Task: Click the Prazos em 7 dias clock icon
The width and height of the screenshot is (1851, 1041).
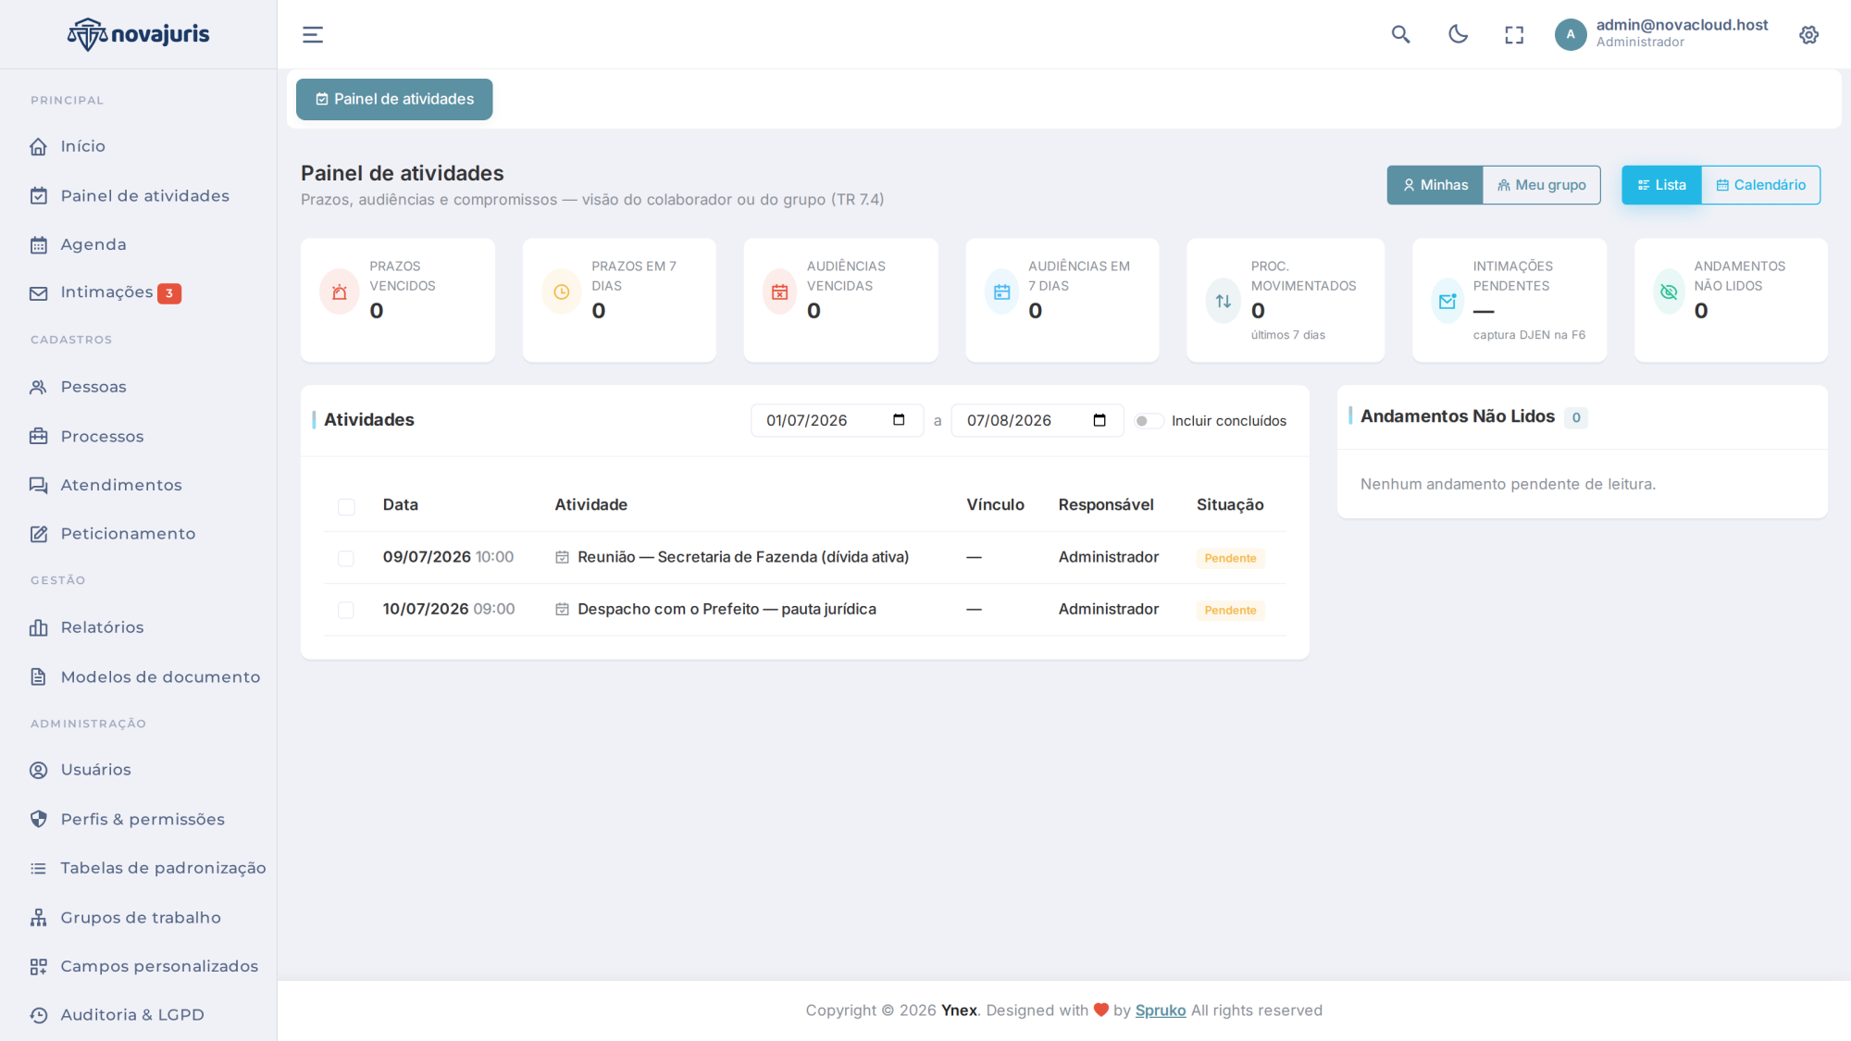Action: (x=562, y=292)
